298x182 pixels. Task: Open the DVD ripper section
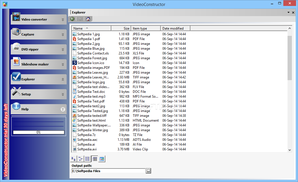pyautogui.click(x=39, y=50)
